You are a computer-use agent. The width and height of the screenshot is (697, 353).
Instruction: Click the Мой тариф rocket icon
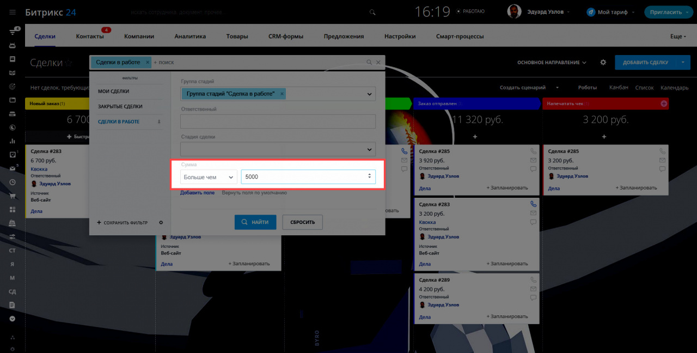pos(591,12)
